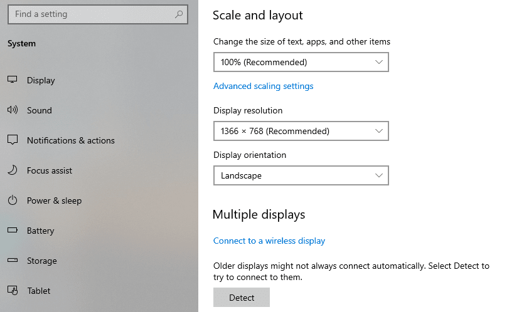The image size is (524, 312).
Task: Navigate to the Power & sleep label
Action: point(54,200)
